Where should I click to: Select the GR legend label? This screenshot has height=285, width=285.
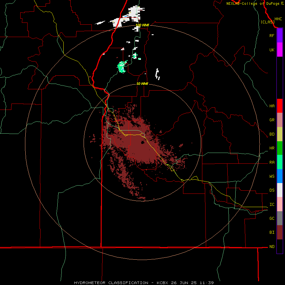tap(272, 120)
